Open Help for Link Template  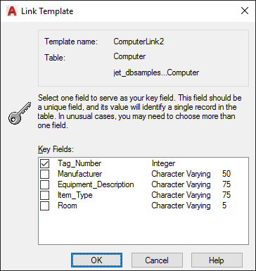[217, 260]
